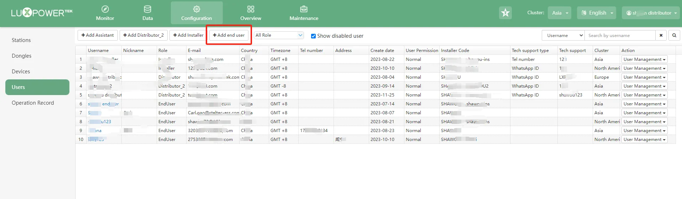The height and width of the screenshot is (199, 682).
Task: Click the Add Installer button
Action: [188, 35]
